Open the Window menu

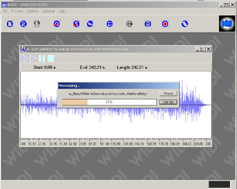point(49,11)
